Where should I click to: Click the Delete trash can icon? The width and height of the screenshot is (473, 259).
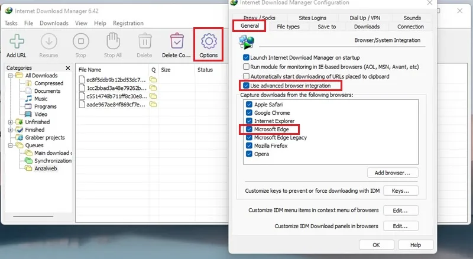click(145, 41)
